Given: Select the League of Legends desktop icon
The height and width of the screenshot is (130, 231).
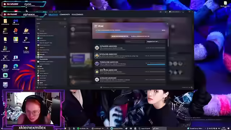Looking at the screenshot, I should 5,49.
